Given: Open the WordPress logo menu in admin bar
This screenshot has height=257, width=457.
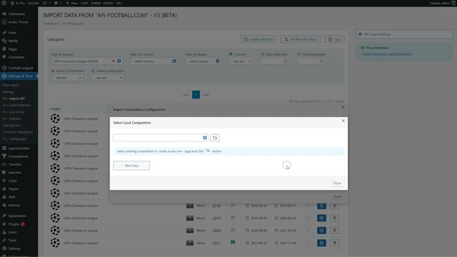Looking at the screenshot, I should pos(4,3).
